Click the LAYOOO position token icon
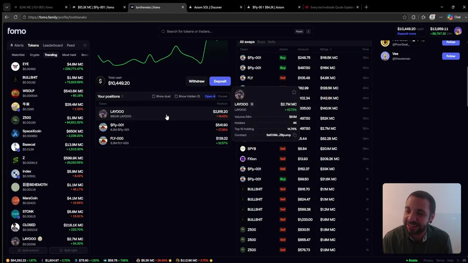This screenshot has height=263, width=468. (x=103, y=114)
